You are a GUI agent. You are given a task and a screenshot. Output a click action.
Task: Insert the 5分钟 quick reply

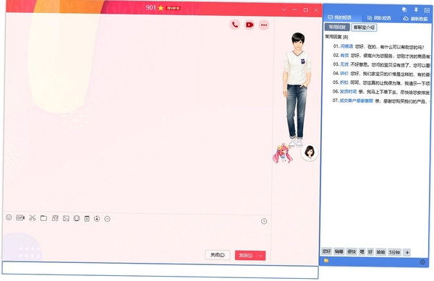394,252
